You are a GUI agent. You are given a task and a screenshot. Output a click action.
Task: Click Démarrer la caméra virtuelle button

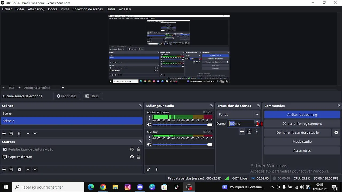click(x=298, y=133)
